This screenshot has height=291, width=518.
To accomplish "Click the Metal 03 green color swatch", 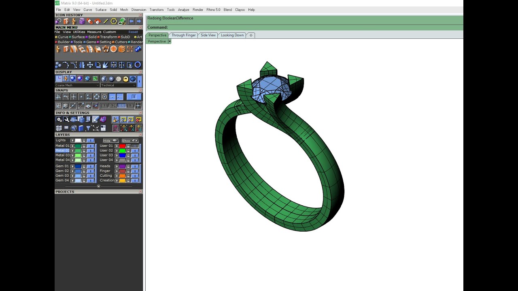I will pos(78,155).
